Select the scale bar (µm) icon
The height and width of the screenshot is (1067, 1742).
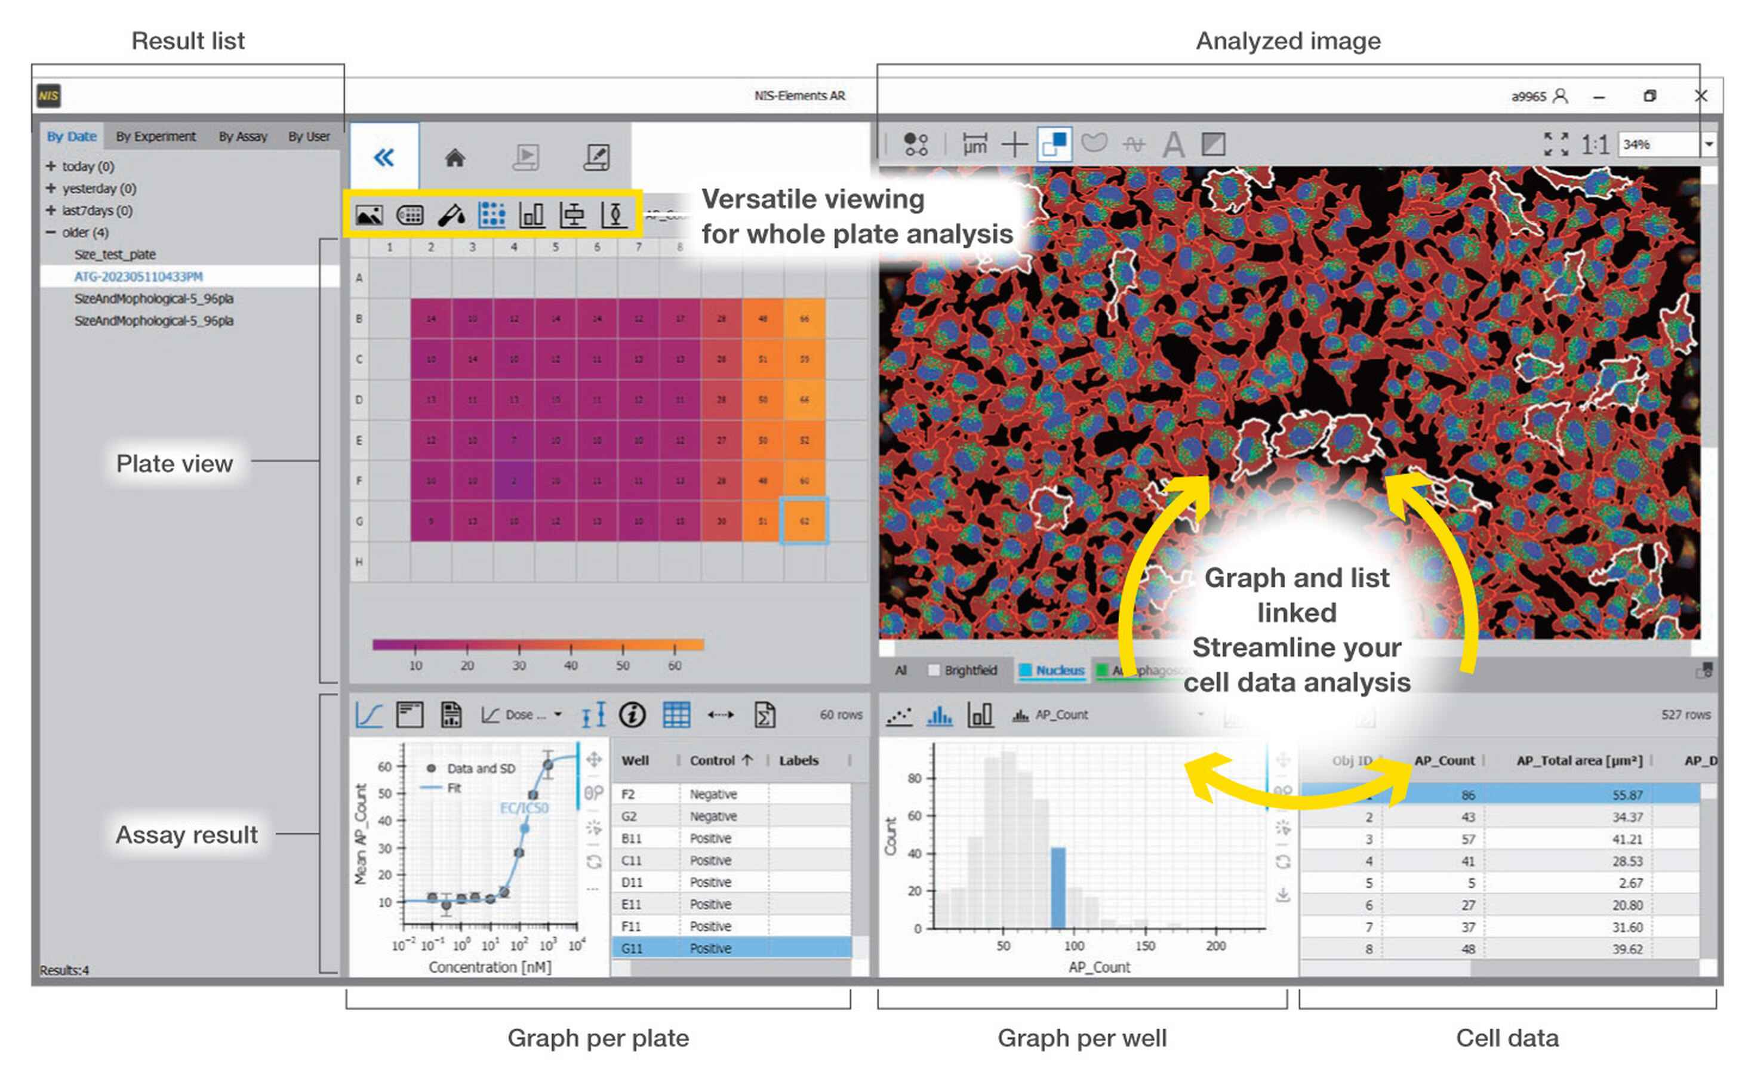coord(975,143)
